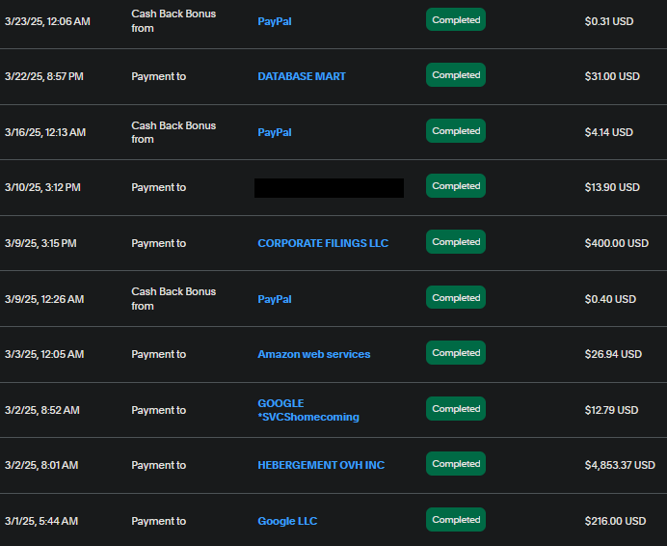
Task: Click 'Payment to' in HEBERGEMENT OVH INC row
Action: 159,465
